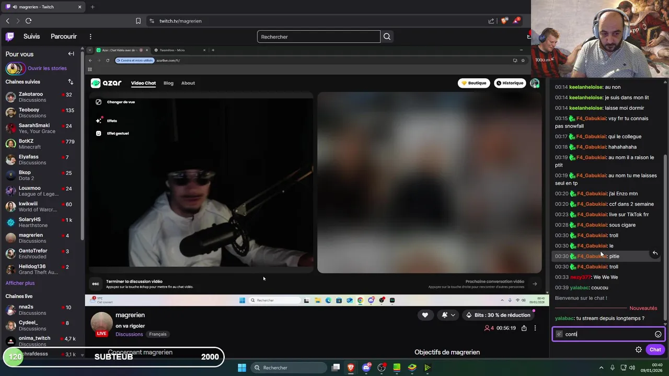Image resolution: width=669 pixels, height=376 pixels.
Task: Click the magrerien LIVE avatar
Action: (x=101, y=324)
